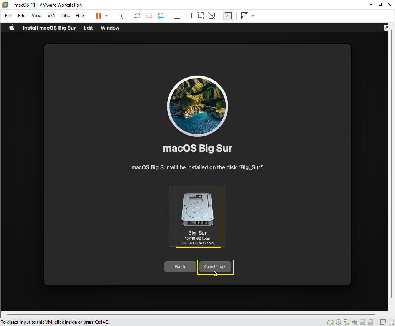Enter full screen mode from the toolbar
The height and width of the screenshot is (326, 395).
(200, 16)
